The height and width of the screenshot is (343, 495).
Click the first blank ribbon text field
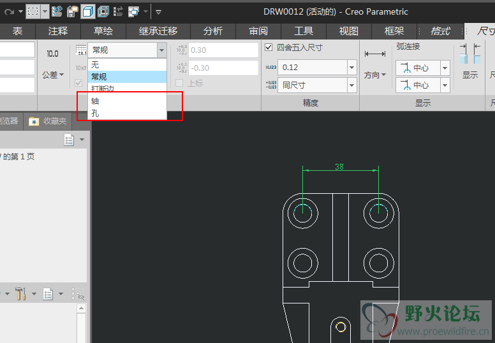(17, 50)
